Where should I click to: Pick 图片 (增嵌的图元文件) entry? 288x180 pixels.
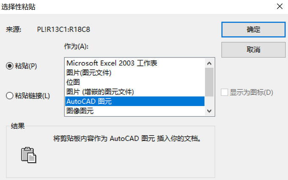(135, 92)
